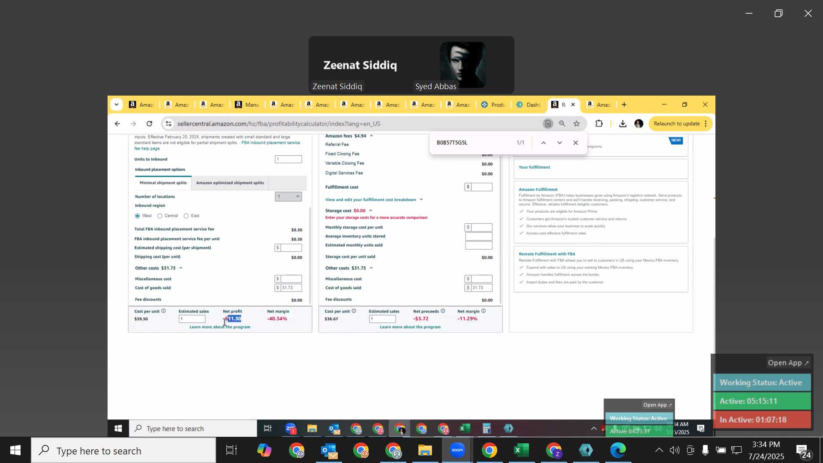Click the back arrow in shared Chrome
The image size is (823, 463).
pos(117,124)
